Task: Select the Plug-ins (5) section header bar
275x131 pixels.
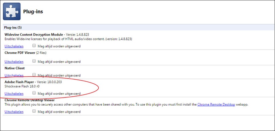Action: click(x=139, y=27)
